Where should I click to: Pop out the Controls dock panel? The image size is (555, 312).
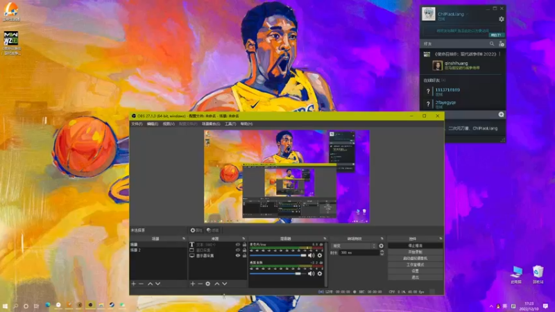(441, 239)
